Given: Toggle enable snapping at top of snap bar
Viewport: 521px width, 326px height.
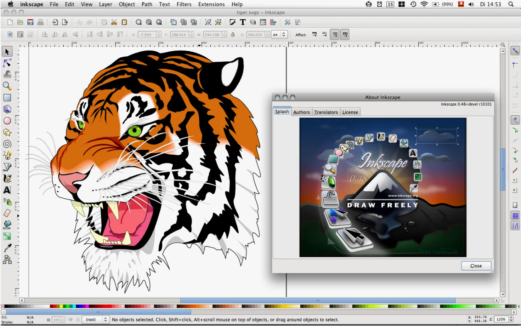Looking at the screenshot, I should click(515, 51).
